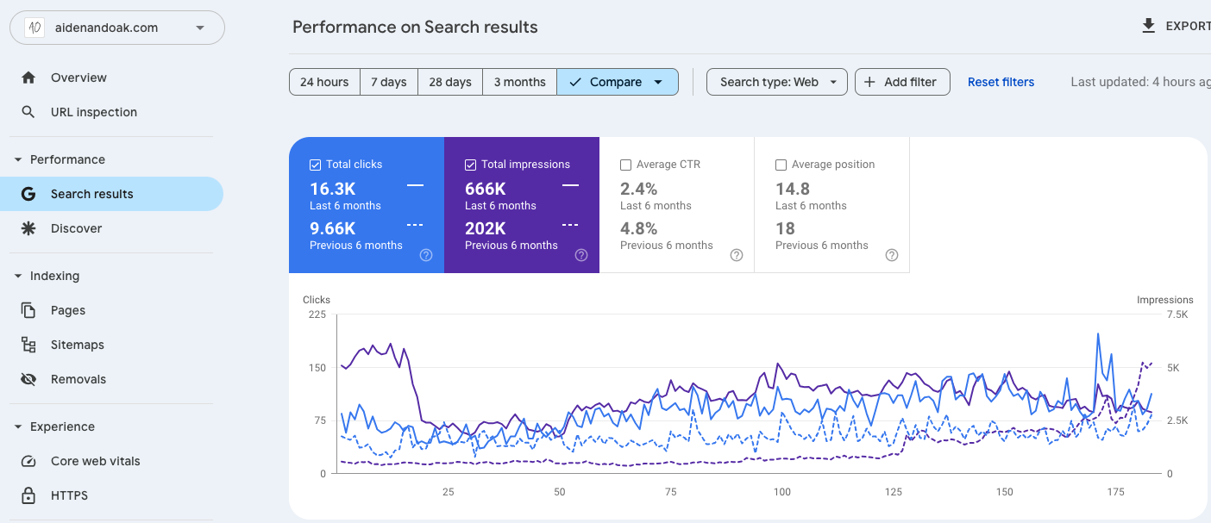The width and height of the screenshot is (1211, 523).
Task: Click the Sitemaps icon in sidebar
Action: 28,345
